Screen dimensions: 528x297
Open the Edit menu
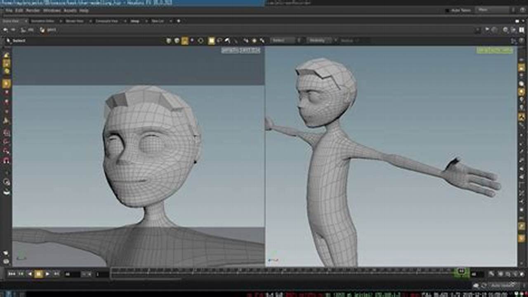tap(19, 10)
